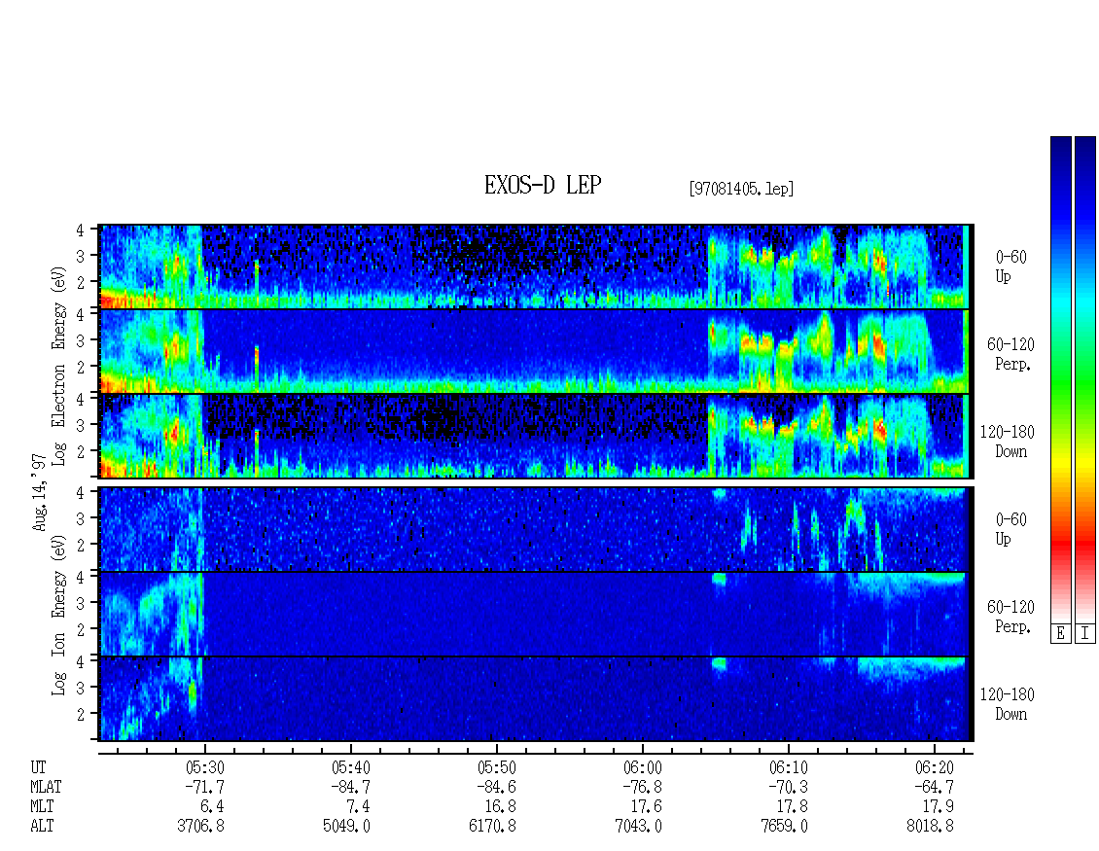This screenshot has width=1099, height=851.
Task: Click the MLT value 6.4
Action: click(212, 807)
